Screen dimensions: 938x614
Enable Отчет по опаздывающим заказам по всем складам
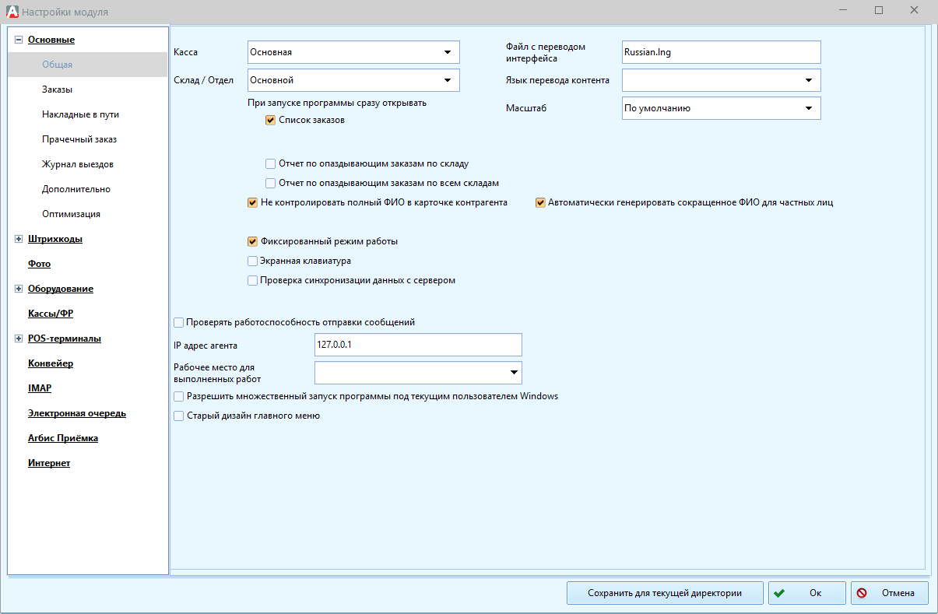271,184
